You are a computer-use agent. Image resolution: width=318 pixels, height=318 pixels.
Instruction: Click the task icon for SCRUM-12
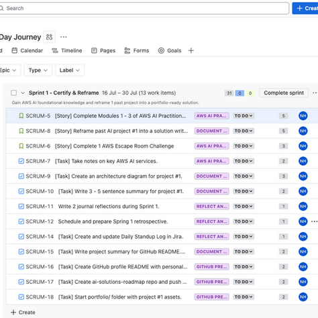tap(21, 221)
